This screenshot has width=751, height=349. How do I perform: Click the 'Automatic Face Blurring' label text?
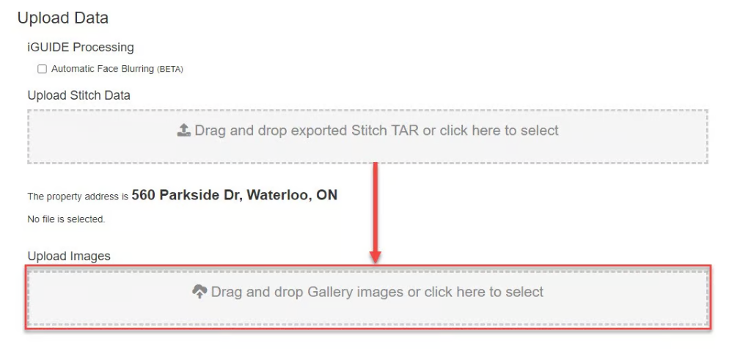(103, 69)
